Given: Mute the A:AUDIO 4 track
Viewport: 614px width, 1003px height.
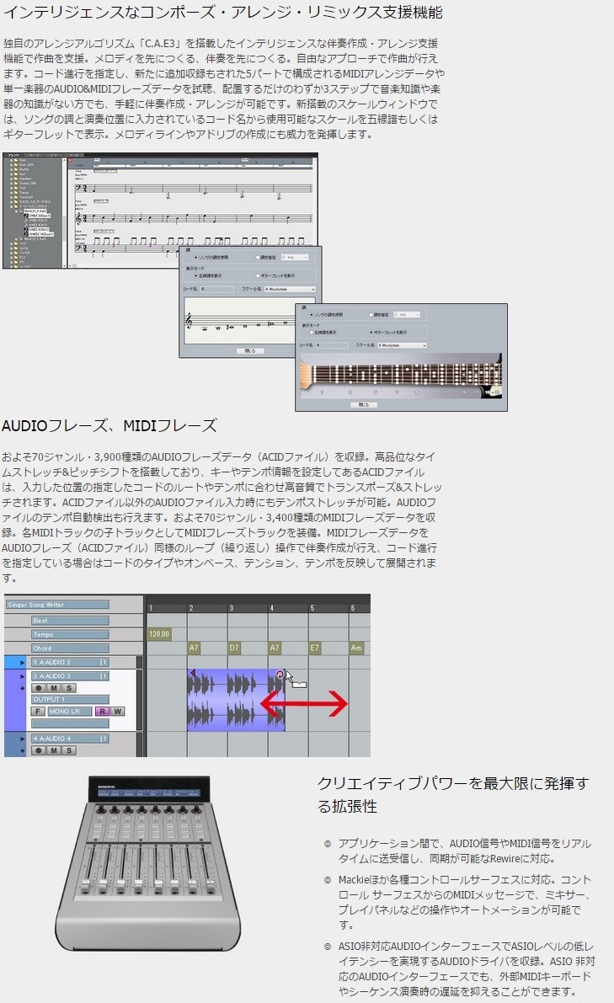Looking at the screenshot, I should pos(54,750).
